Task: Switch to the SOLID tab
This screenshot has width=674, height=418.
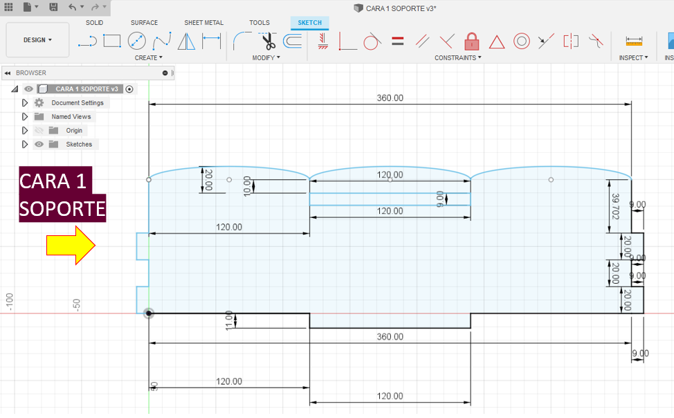Action: pos(94,23)
